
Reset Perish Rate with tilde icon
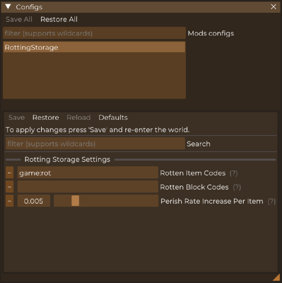click(10, 201)
